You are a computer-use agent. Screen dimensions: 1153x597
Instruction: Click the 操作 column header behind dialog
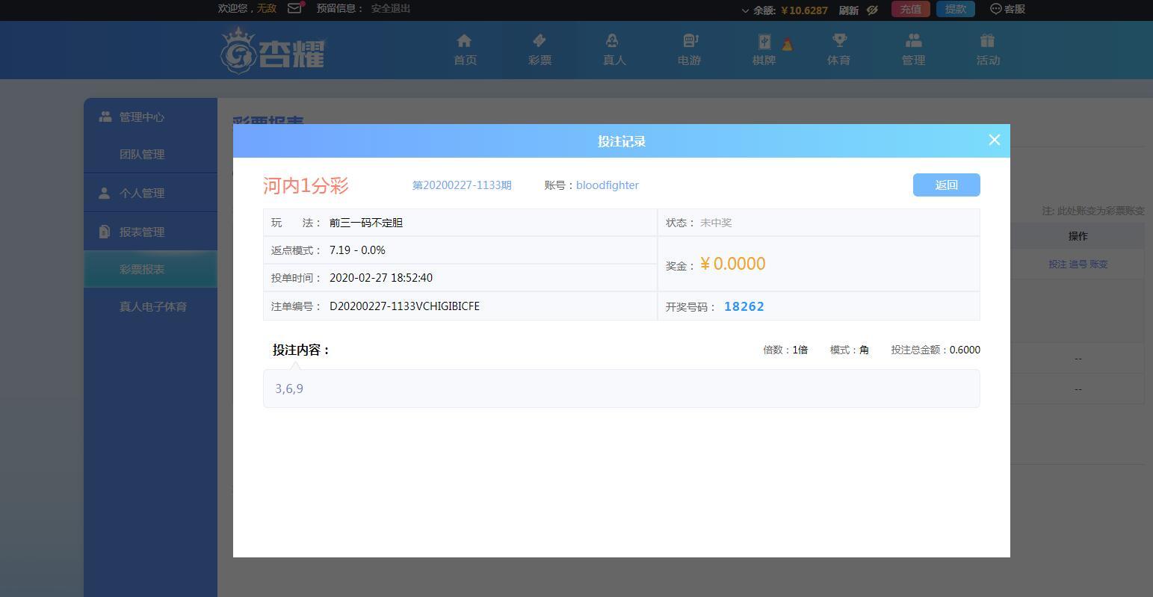pyautogui.click(x=1078, y=236)
